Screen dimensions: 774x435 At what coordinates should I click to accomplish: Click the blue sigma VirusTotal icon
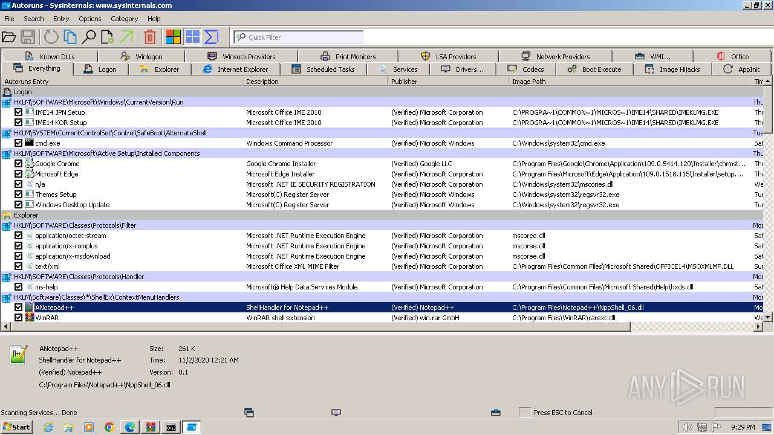coord(211,37)
